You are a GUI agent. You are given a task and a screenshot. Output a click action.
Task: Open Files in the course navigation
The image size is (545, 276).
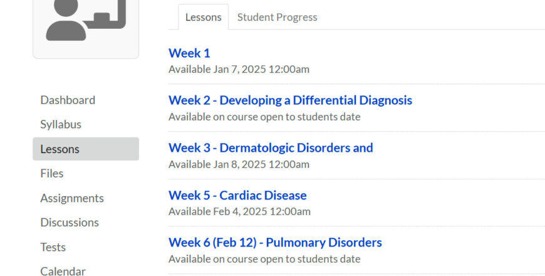point(52,173)
